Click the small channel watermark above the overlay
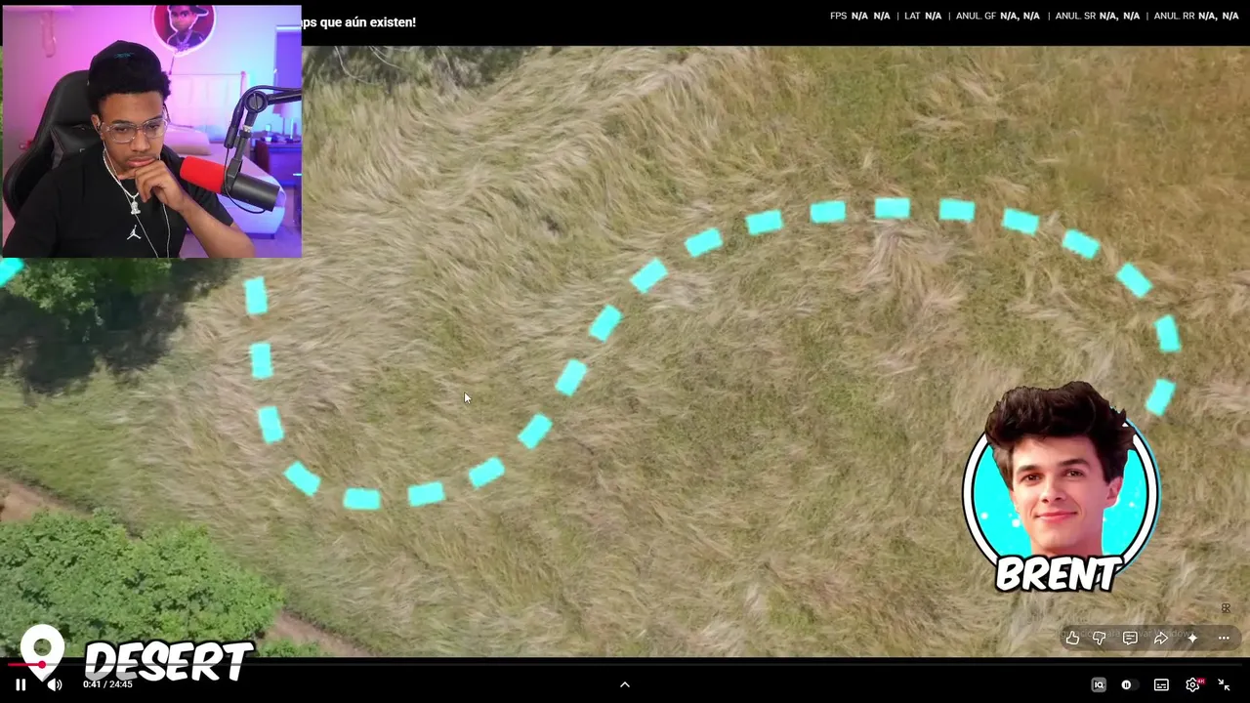Viewport: 1250px width, 703px height. click(1226, 608)
